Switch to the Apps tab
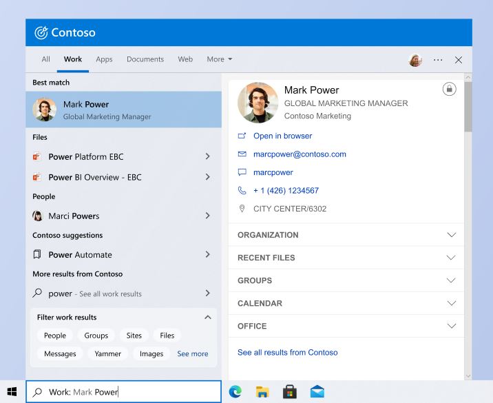 tap(104, 59)
